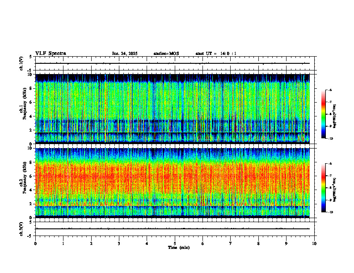354x273 pixels.
Task: Click the -8 label on ch.2 colorbar
Action: pos(330,188)
